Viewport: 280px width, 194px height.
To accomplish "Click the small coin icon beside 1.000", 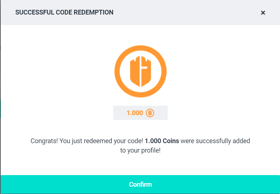I will tap(150, 113).
